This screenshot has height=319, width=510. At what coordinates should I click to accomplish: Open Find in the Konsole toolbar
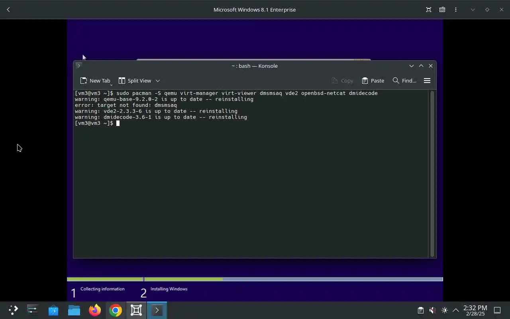coord(404,81)
